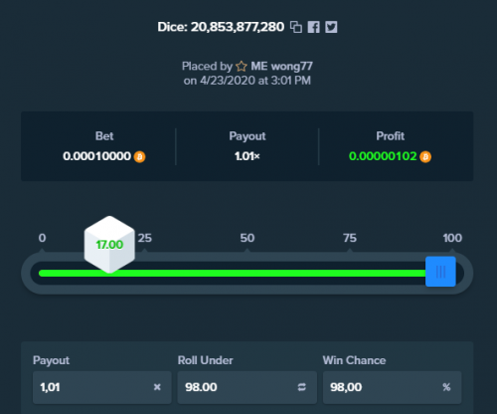
Task: Toggle Roll Under/Over swap icon
Action: click(x=302, y=387)
